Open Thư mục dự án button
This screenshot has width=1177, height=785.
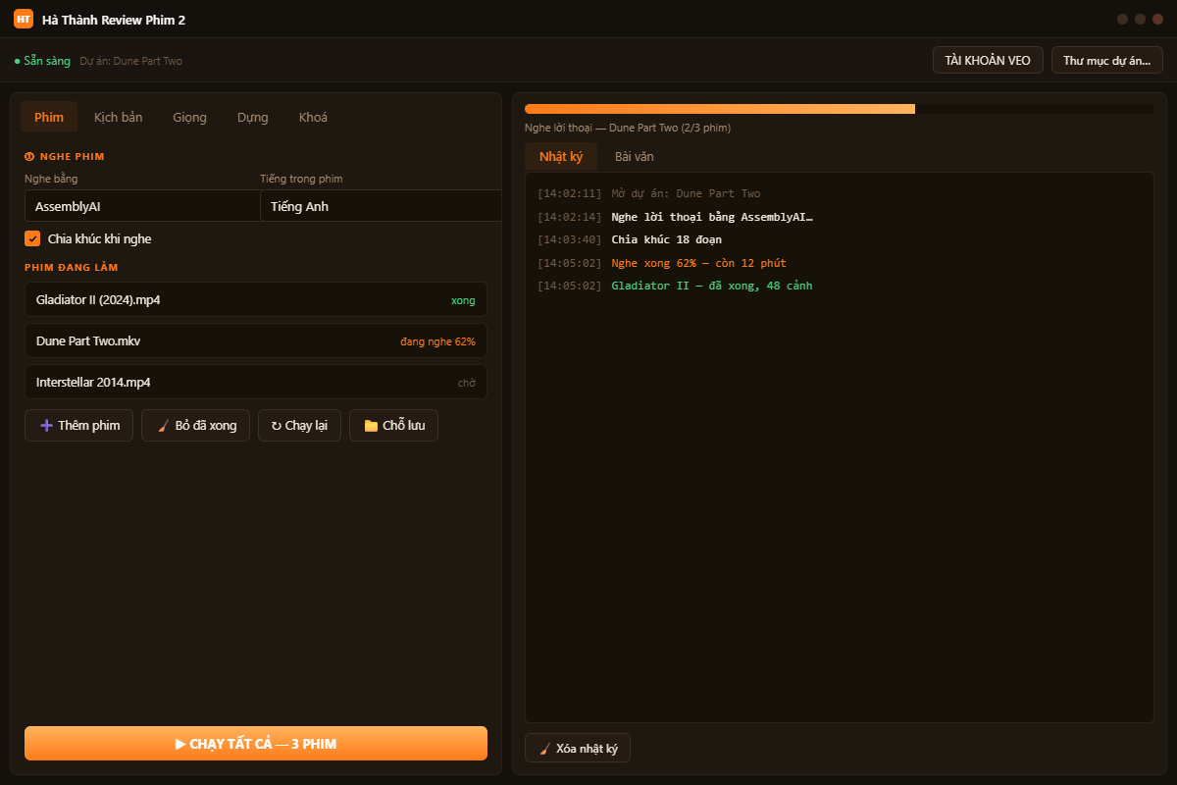pyautogui.click(x=1107, y=60)
